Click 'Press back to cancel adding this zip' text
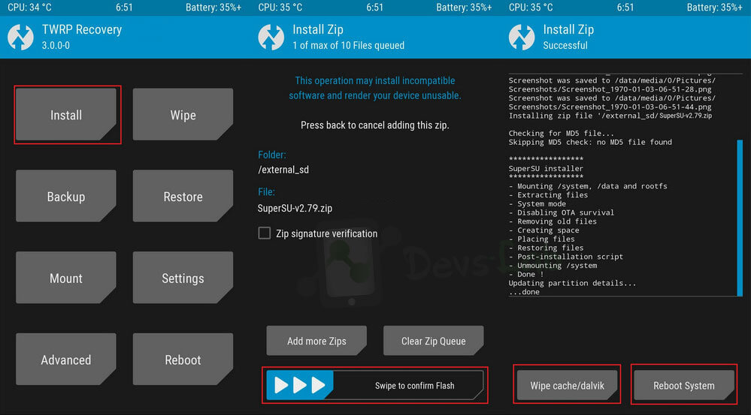Viewport: 751px width, 415px height. 375,125
